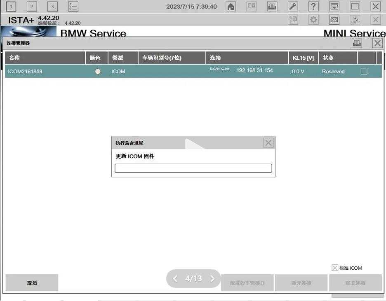Sort by the 名称 column header
The height and width of the screenshot is (301, 386).
click(45, 58)
